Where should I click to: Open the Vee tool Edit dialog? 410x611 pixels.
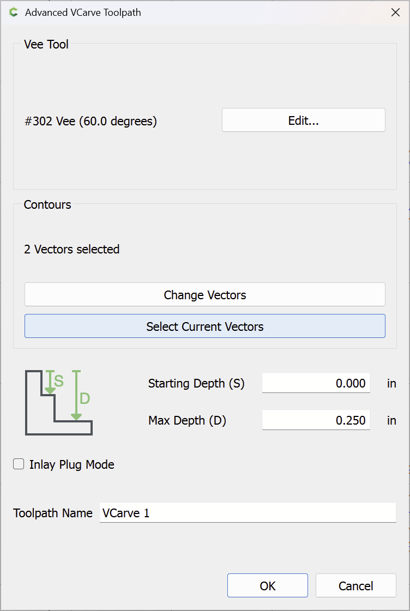(304, 120)
